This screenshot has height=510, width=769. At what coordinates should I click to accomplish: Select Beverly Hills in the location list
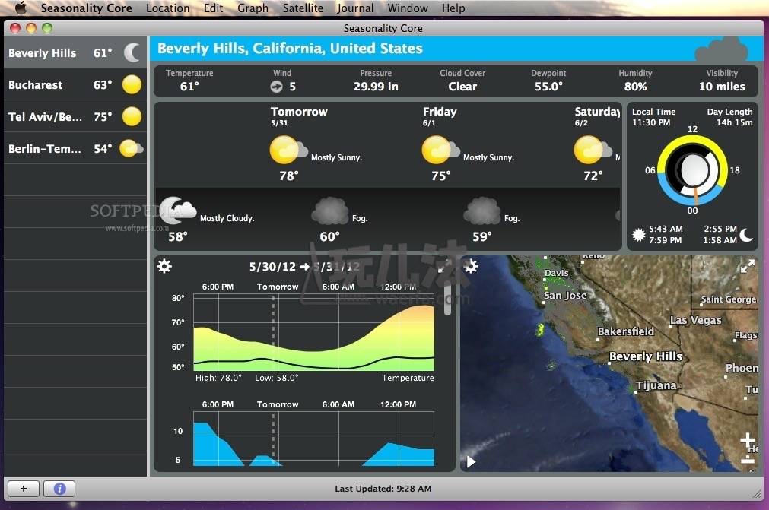75,53
